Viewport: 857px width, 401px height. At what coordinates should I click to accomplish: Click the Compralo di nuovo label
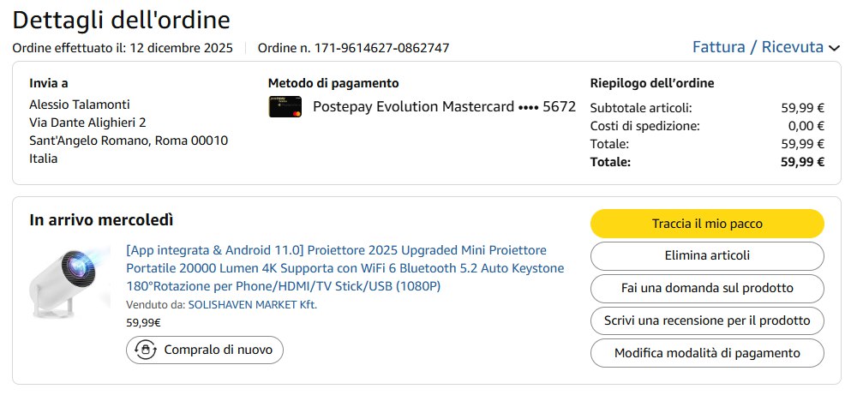pos(218,350)
